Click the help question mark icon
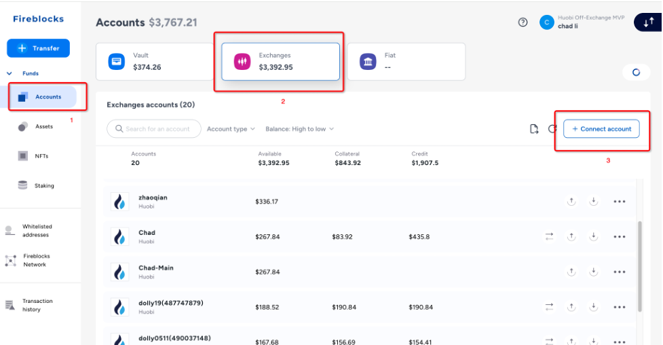Screen dimensions: 663x345 523,22
